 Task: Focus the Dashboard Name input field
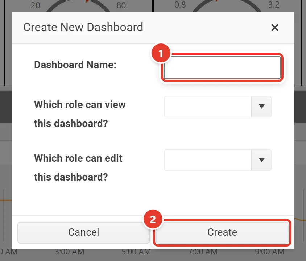coord(222,67)
